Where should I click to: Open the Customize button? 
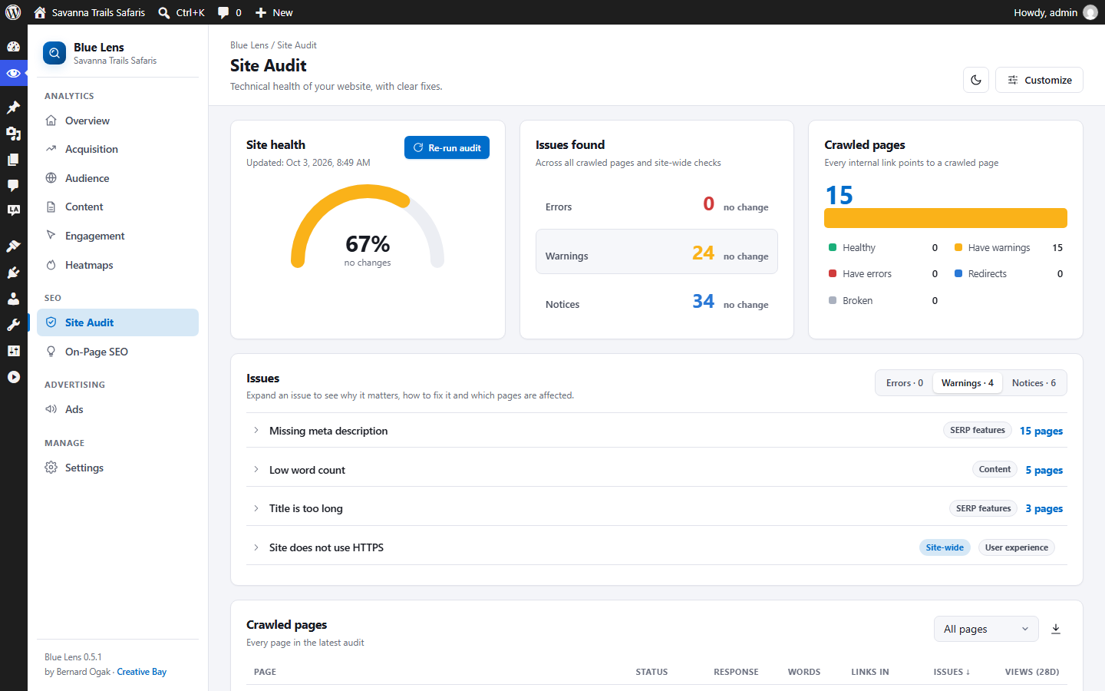(1039, 80)
